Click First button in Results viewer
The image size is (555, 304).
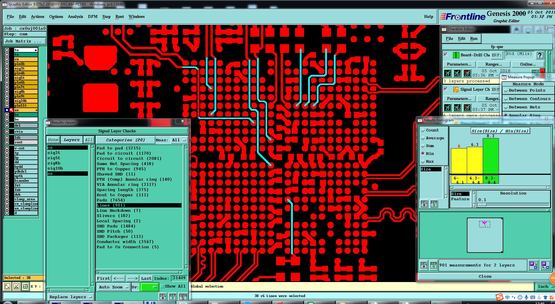tap(103, 279)
